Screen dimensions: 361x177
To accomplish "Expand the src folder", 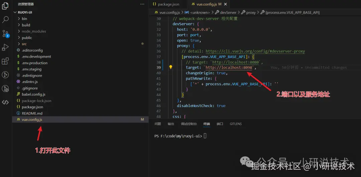I will coord(24,44).
